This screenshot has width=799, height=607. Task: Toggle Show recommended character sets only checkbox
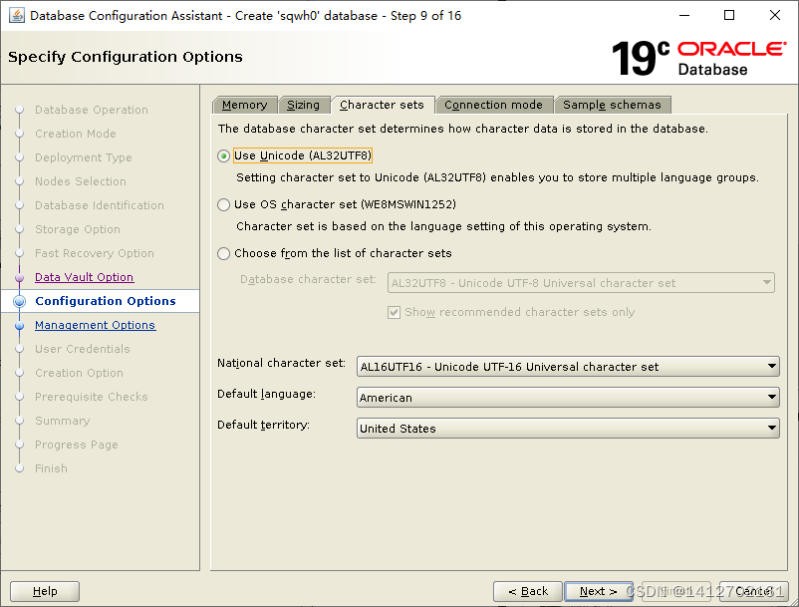[394, 312]
